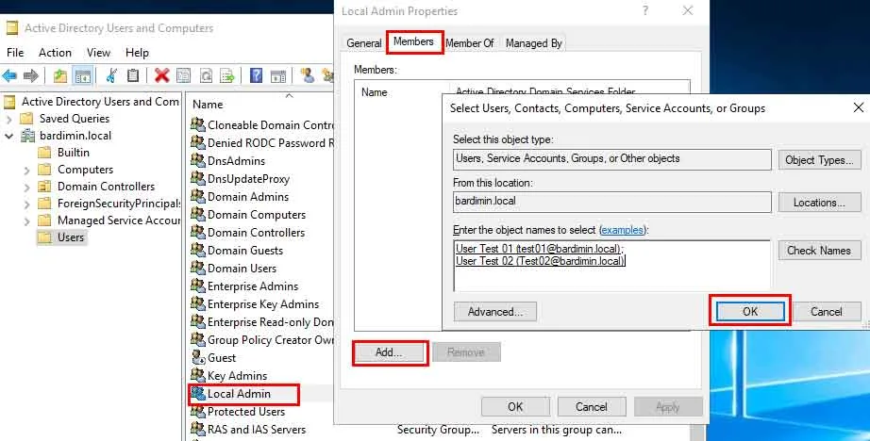This screenshot has height=441, width=870.
Task: Click OK in Local Admin Properties
Action: [x=515, y=407]
